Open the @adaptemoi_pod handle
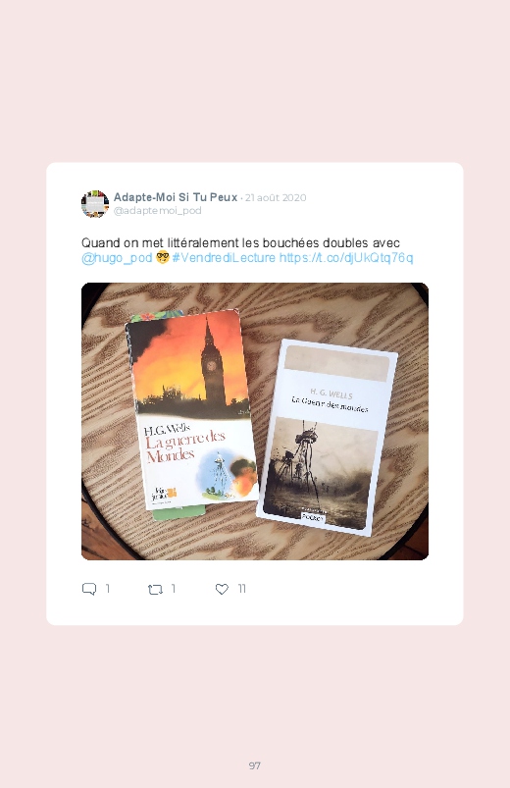Screen dimensions: 510x788 point(157,211)
